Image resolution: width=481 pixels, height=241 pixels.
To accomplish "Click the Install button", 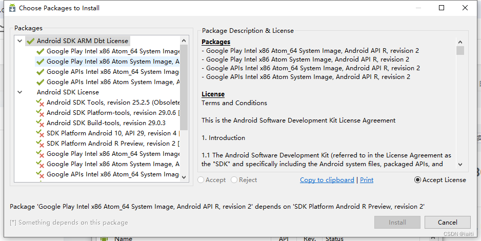I will coord(397,223).
